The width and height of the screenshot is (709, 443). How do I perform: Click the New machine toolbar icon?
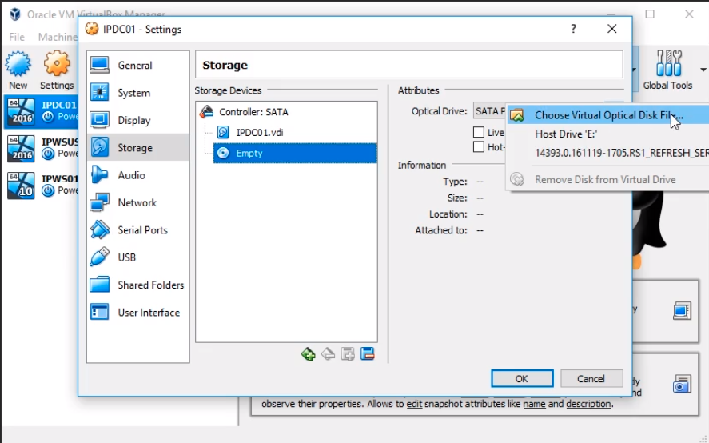tap(18, 70)
